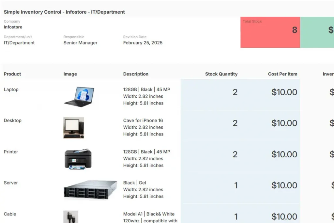Select the Desktop description text
334x223 pixels.
[x=143, y=127]
